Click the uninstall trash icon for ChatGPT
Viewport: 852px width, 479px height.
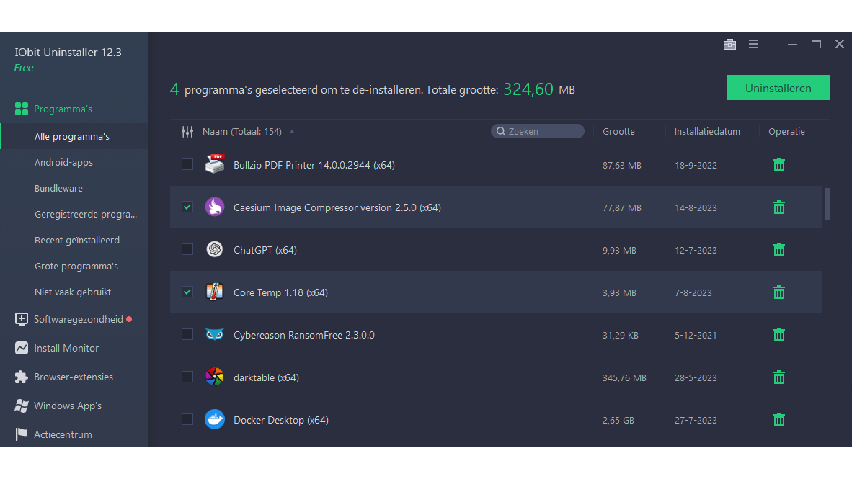(x=778, y=250)
